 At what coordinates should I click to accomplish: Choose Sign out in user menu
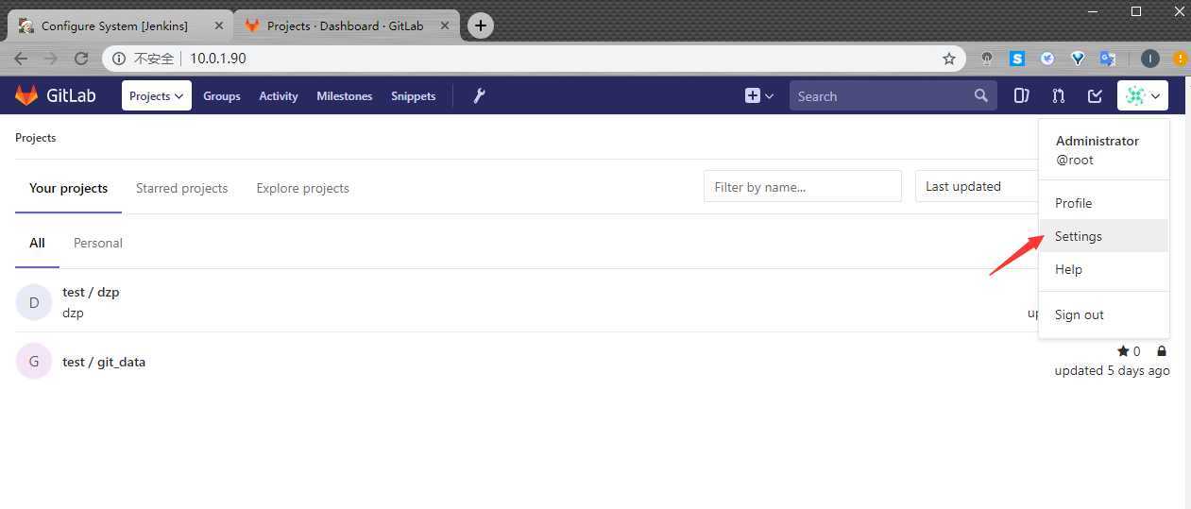[x=1103, y=314]
